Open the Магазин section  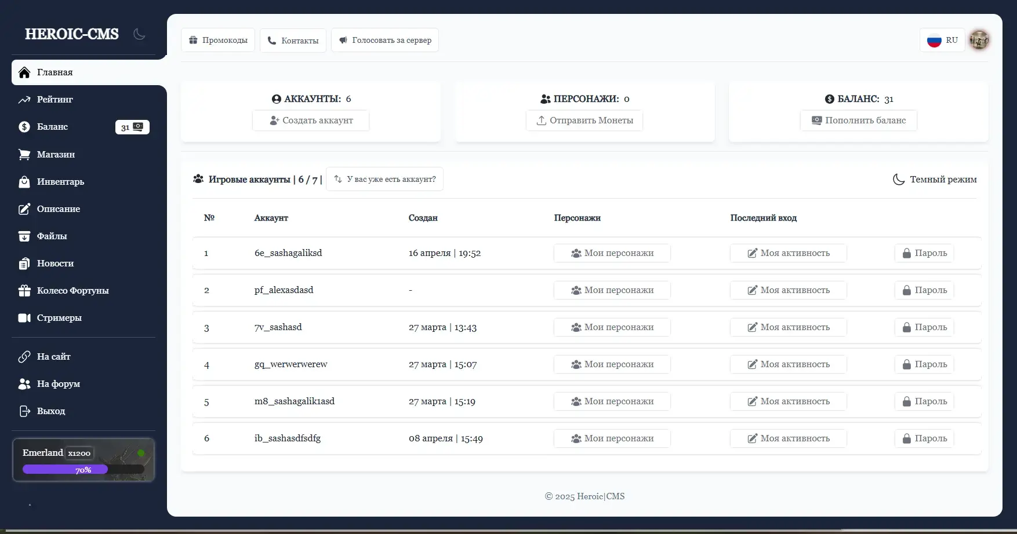83,154
